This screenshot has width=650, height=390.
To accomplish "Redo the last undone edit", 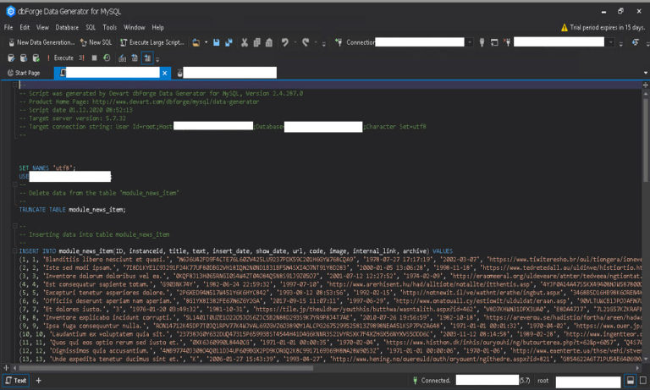I will 306,42.
